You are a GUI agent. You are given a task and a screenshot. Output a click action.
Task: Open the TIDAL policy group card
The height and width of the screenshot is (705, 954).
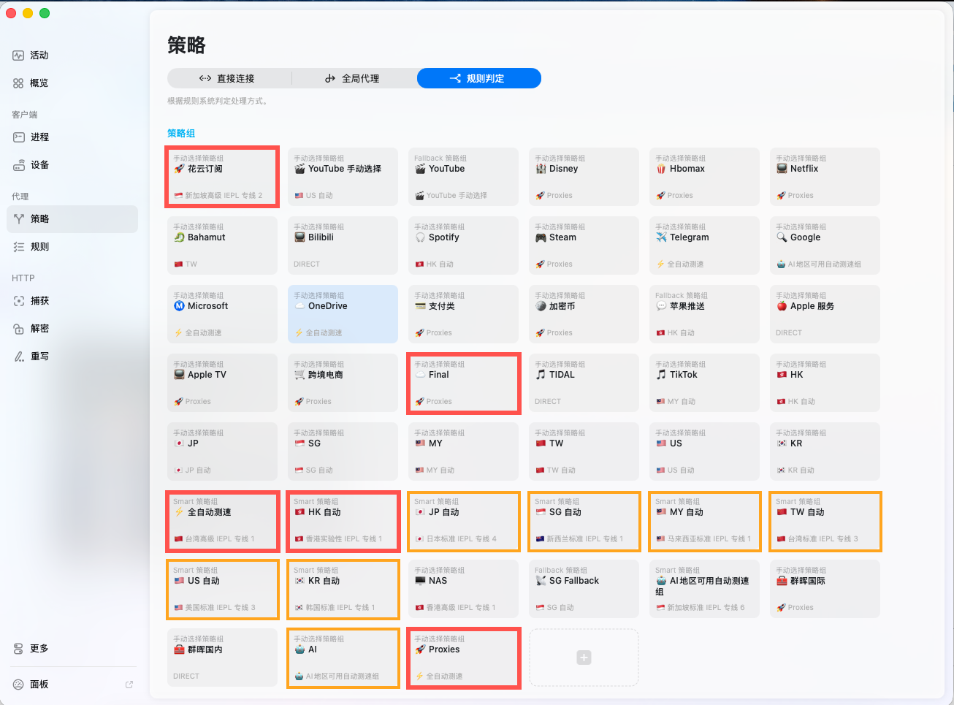click(584, 383)
